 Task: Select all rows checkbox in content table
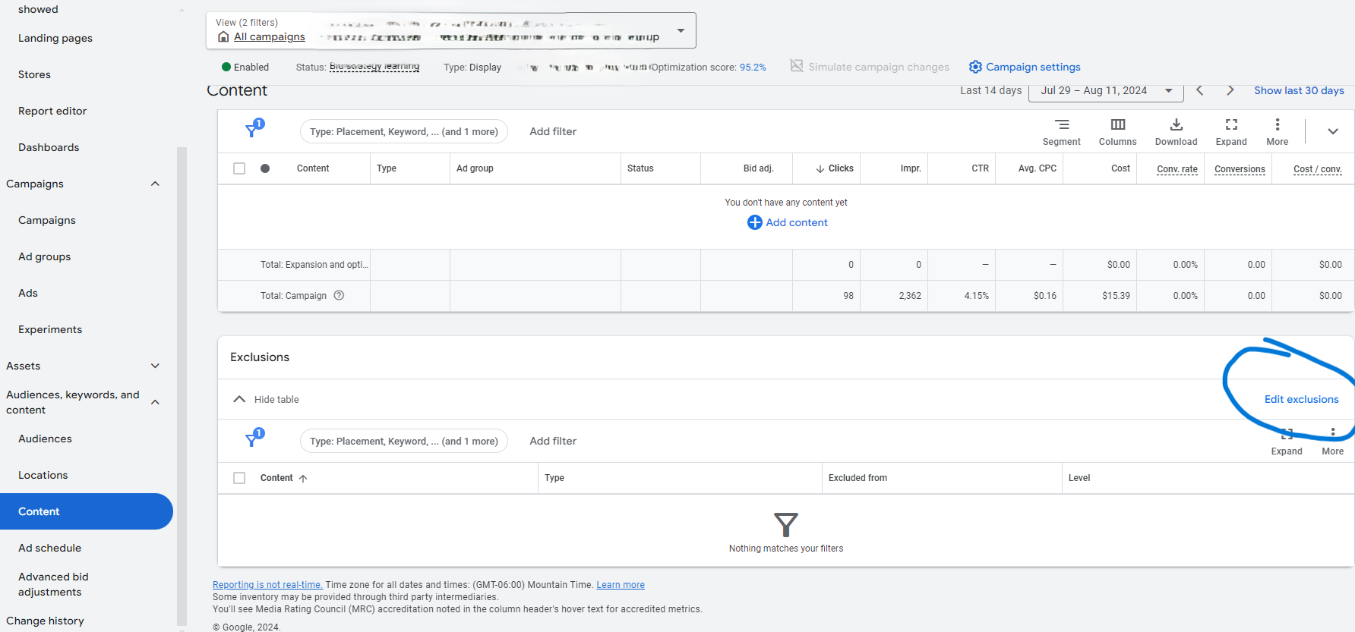[239, 168]
